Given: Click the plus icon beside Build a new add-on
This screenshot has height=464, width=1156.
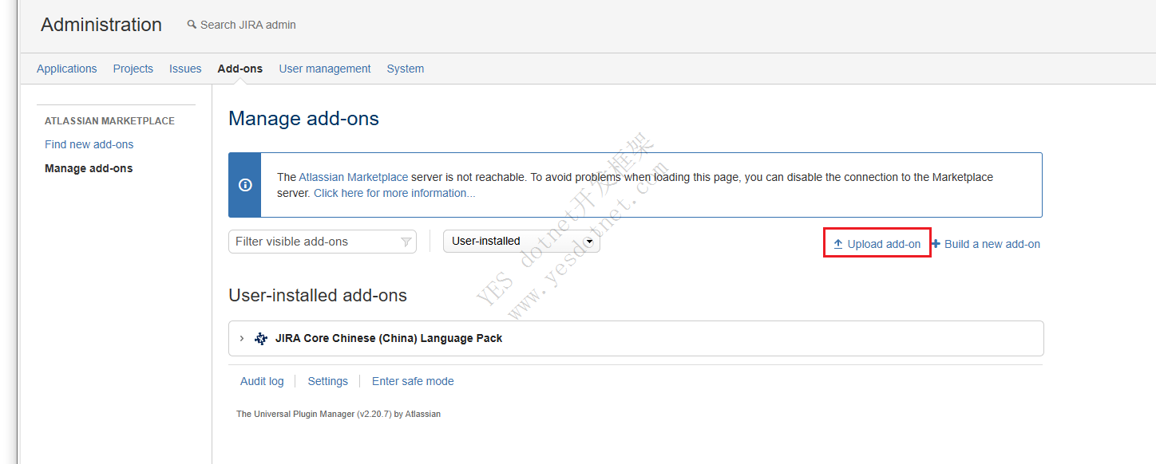Looking at the screenshot, I should click(936, 244).
